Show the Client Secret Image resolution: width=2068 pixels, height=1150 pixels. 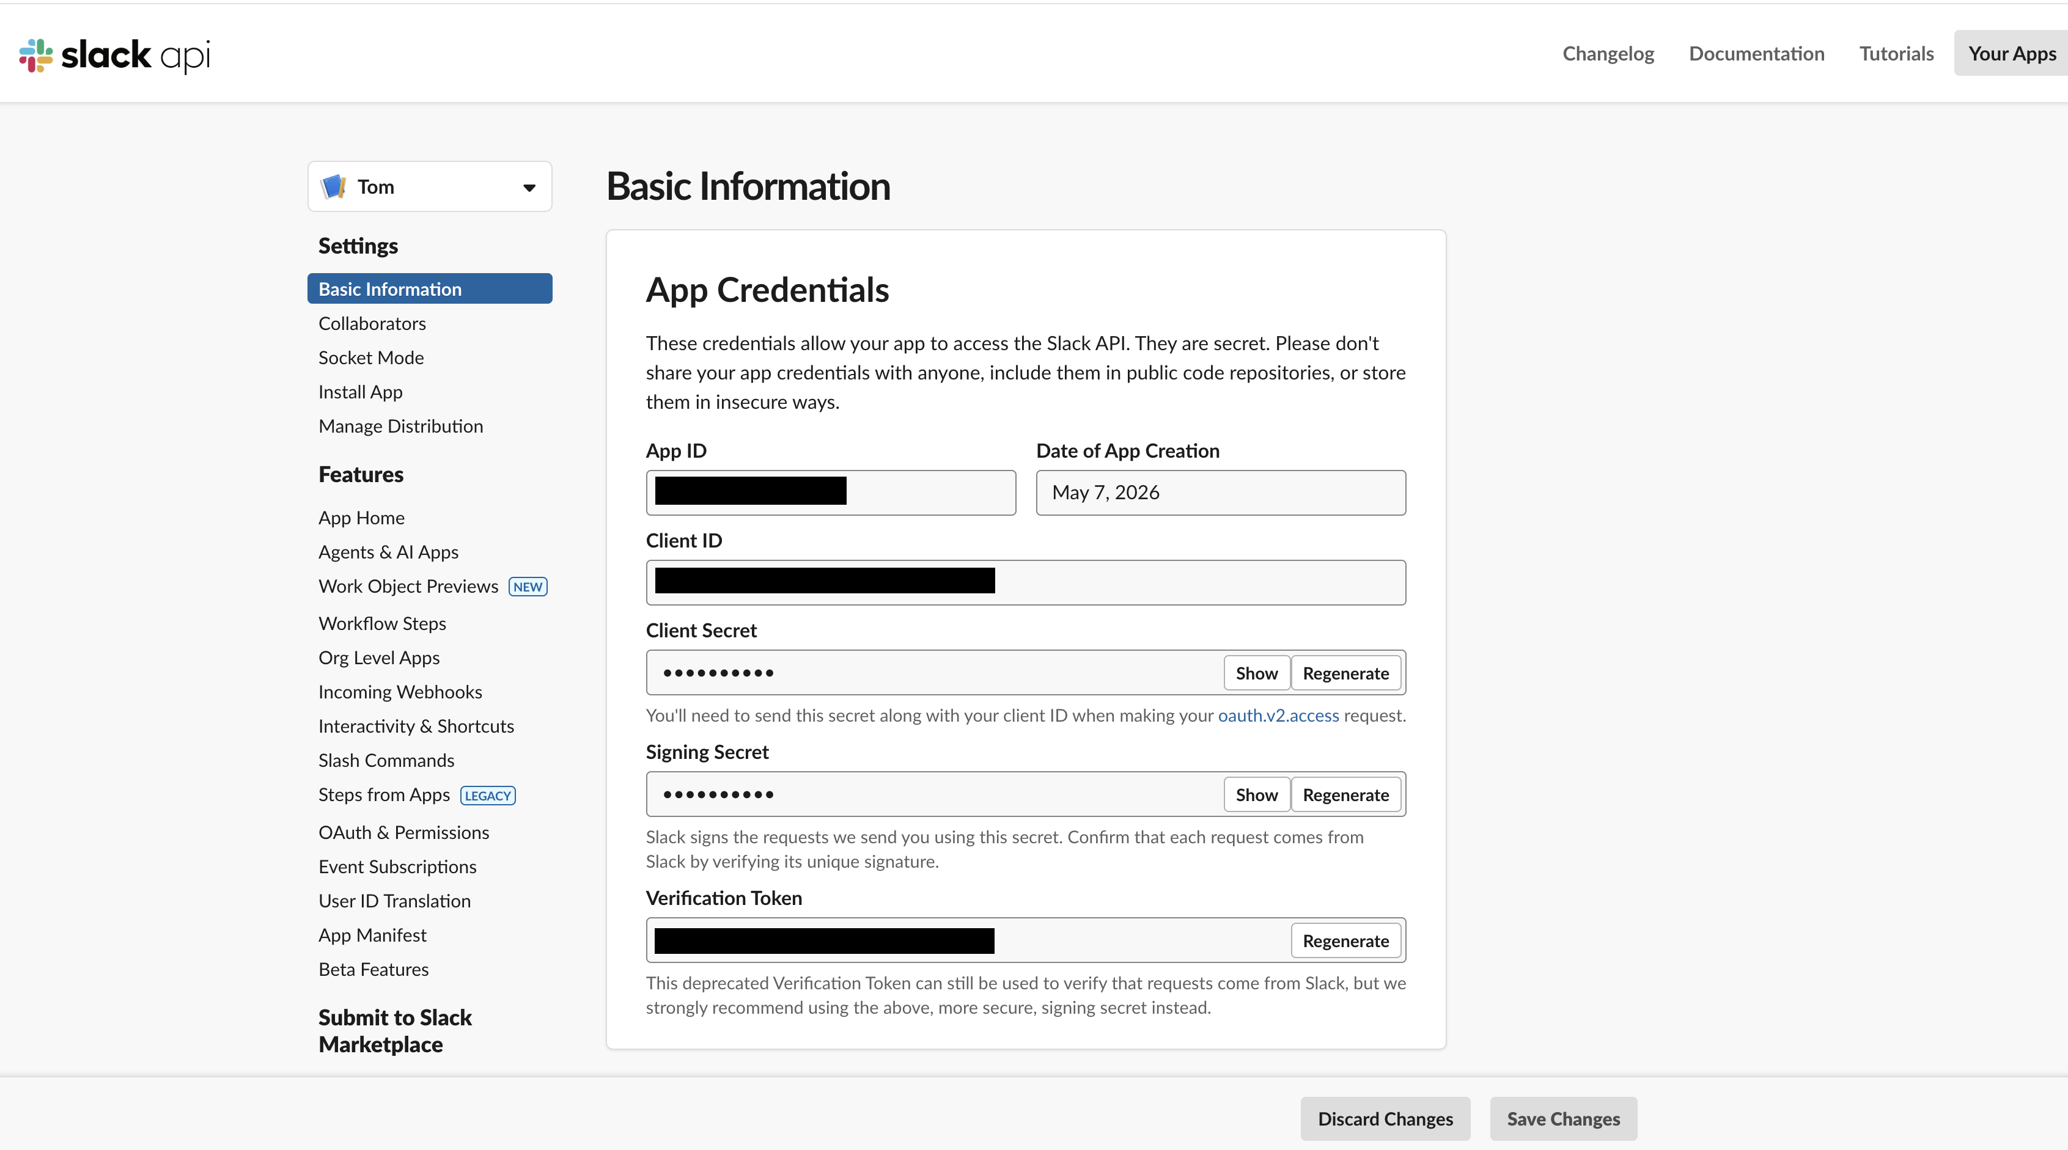click(1256, 673)
